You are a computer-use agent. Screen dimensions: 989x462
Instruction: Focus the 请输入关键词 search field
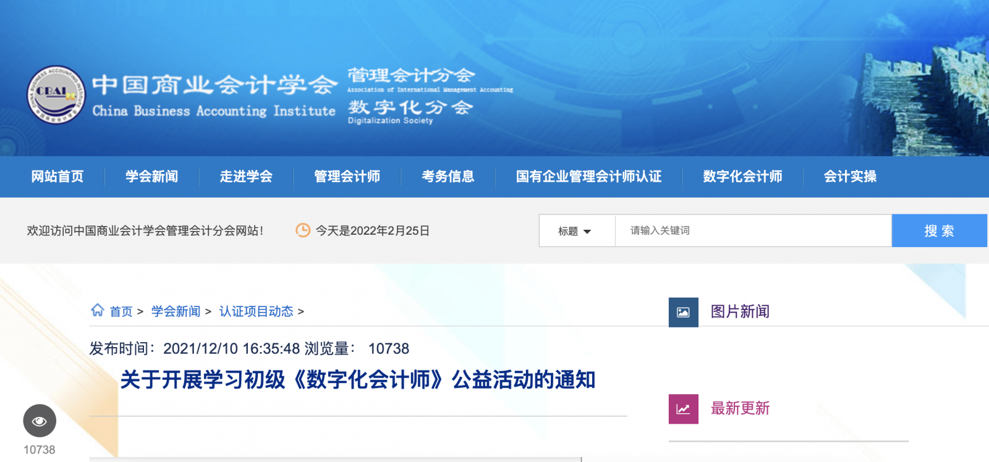pyautogui.click(x=752, y=230)
